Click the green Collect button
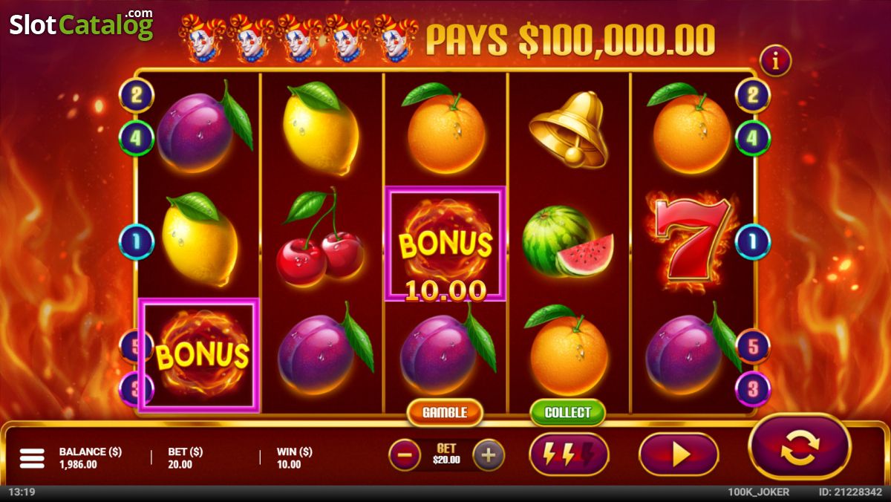 click(568, 412)
